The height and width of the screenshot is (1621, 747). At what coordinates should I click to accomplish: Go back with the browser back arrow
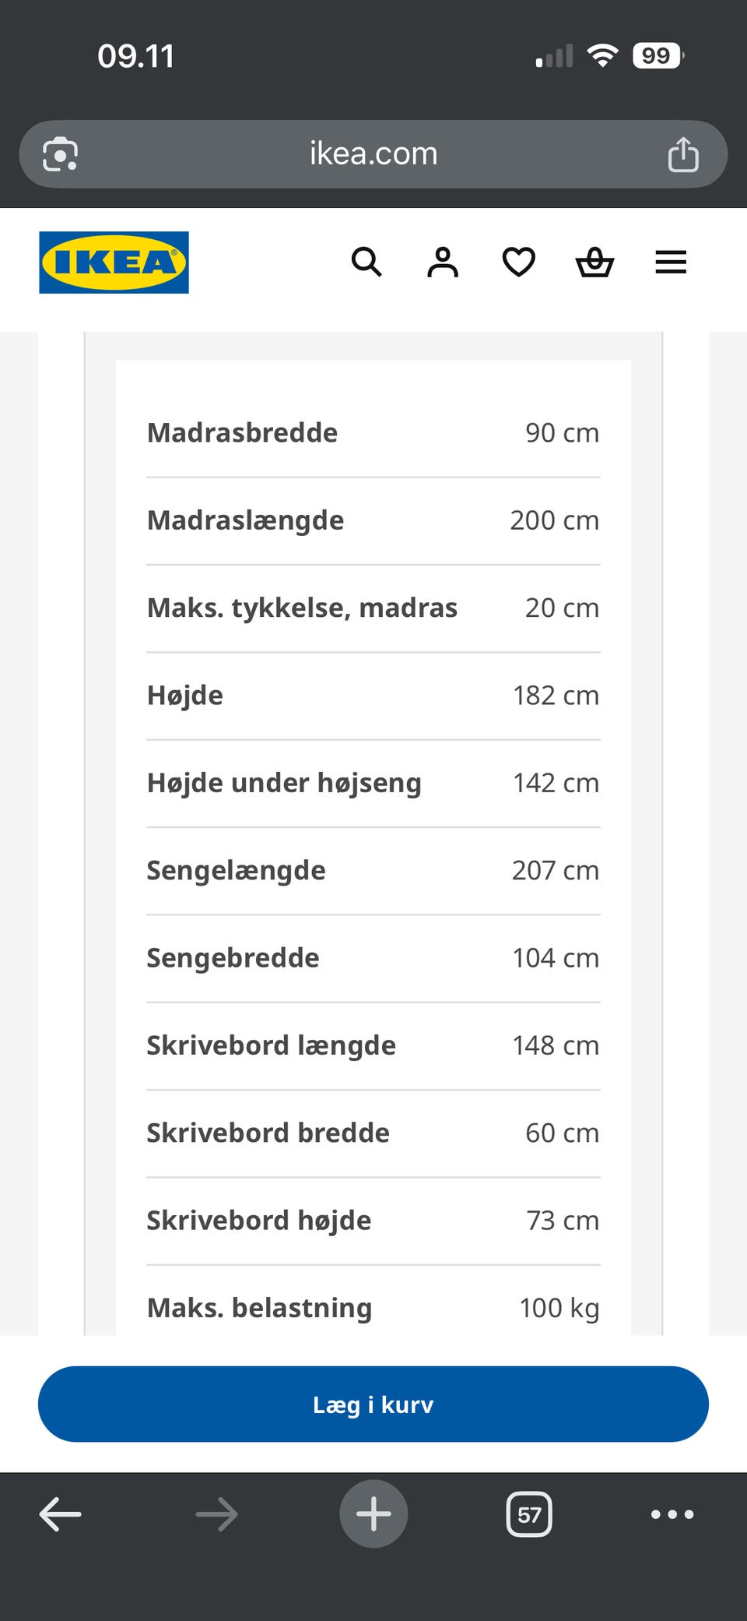(x=61, y=1514)
